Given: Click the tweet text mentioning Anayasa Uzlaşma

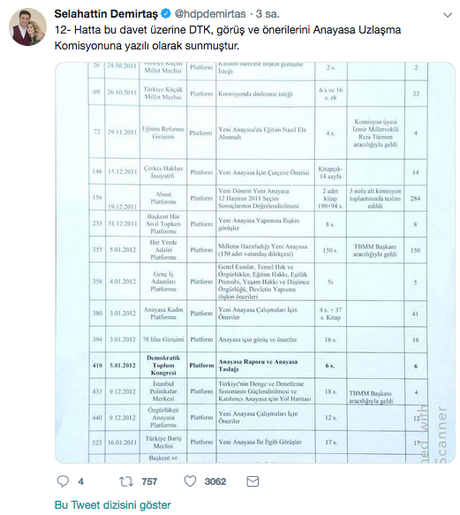Looking at the screenshot, I should [228, 38].
